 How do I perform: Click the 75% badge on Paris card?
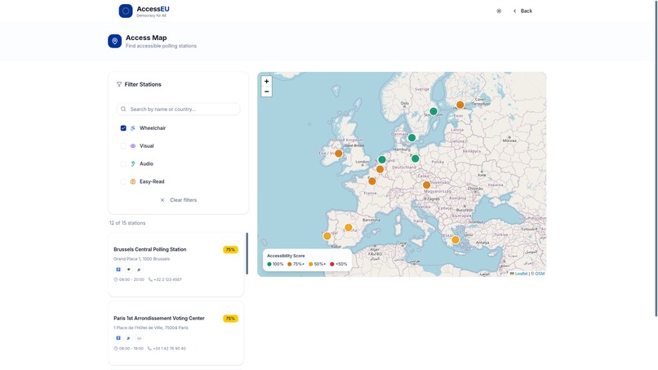point(230,319)
